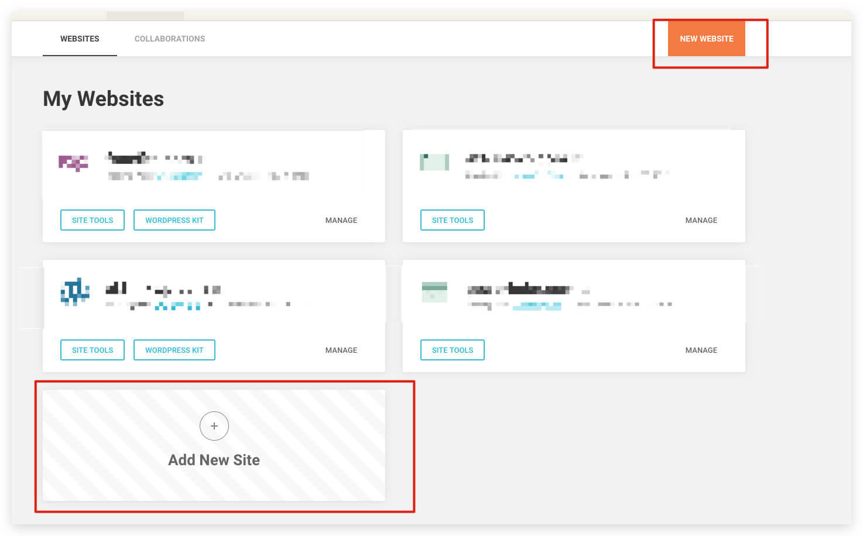The width and height of the screenshot is (863, 536).
Task: Click MANAGE on the lower-right website card
Action: click(x=701, y=350)
